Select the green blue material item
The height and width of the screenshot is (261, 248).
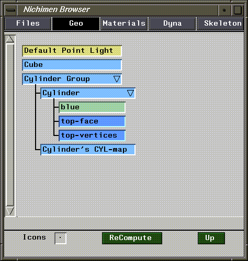[x=92, y=107]
